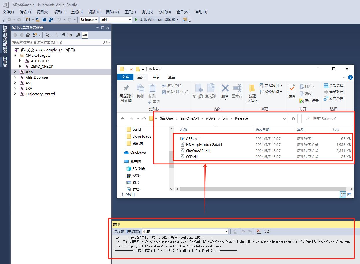Go up one folder level in Explorer
The height and width of the screenshot is (264, 360).
point(144,118)
